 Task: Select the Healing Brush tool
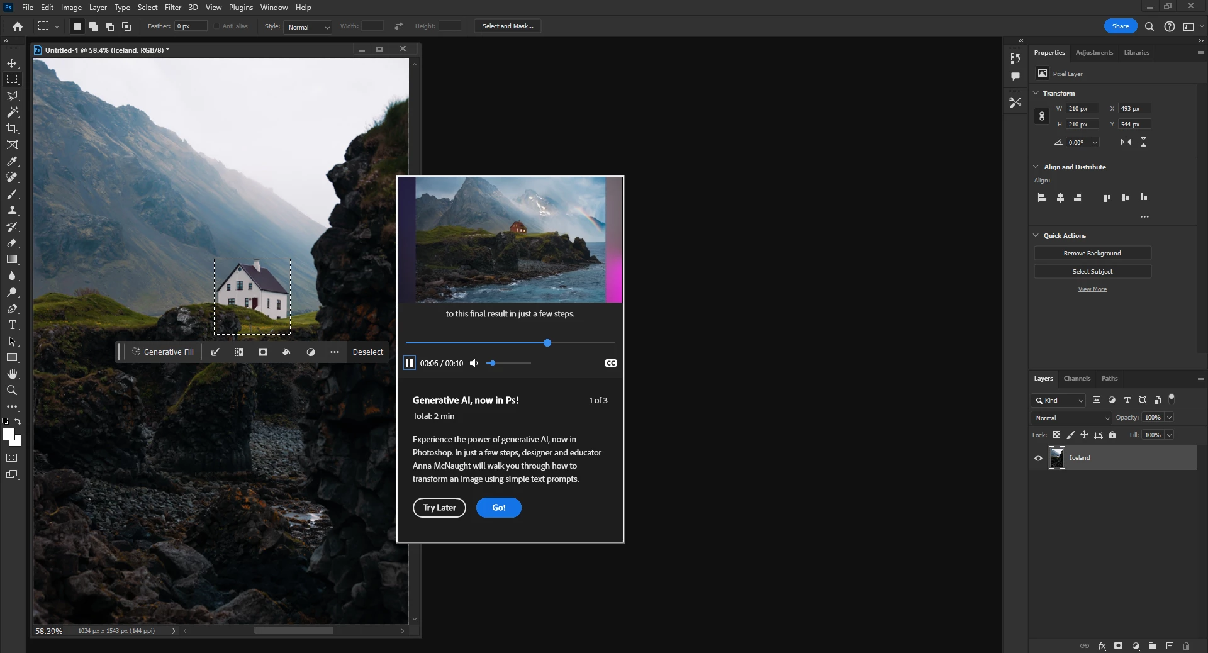[12, 177]
